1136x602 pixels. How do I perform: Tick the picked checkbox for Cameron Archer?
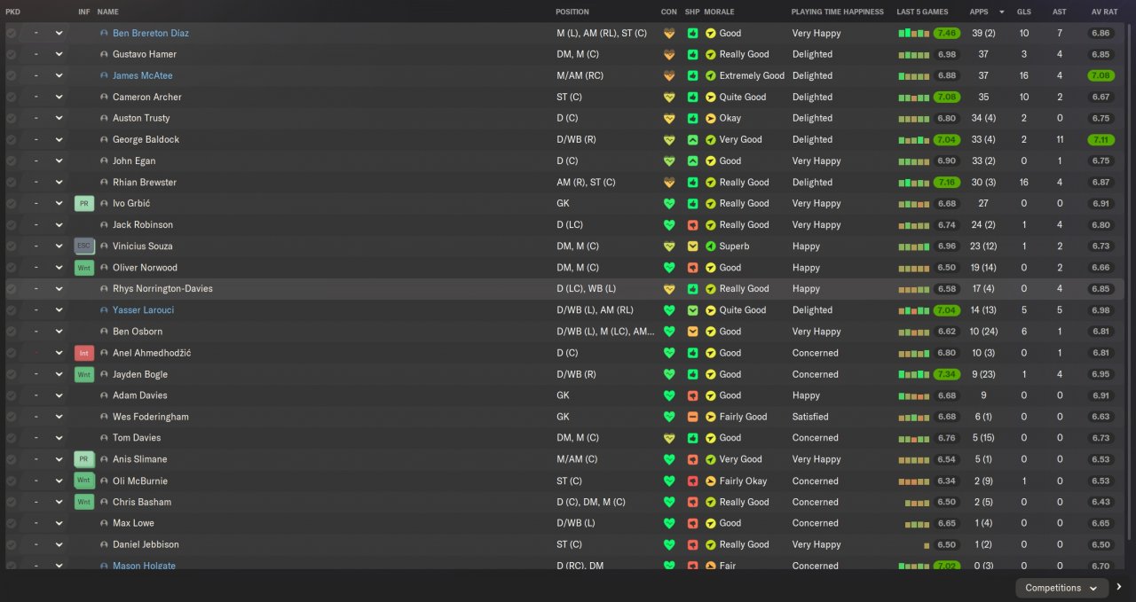tap(11, 97)
